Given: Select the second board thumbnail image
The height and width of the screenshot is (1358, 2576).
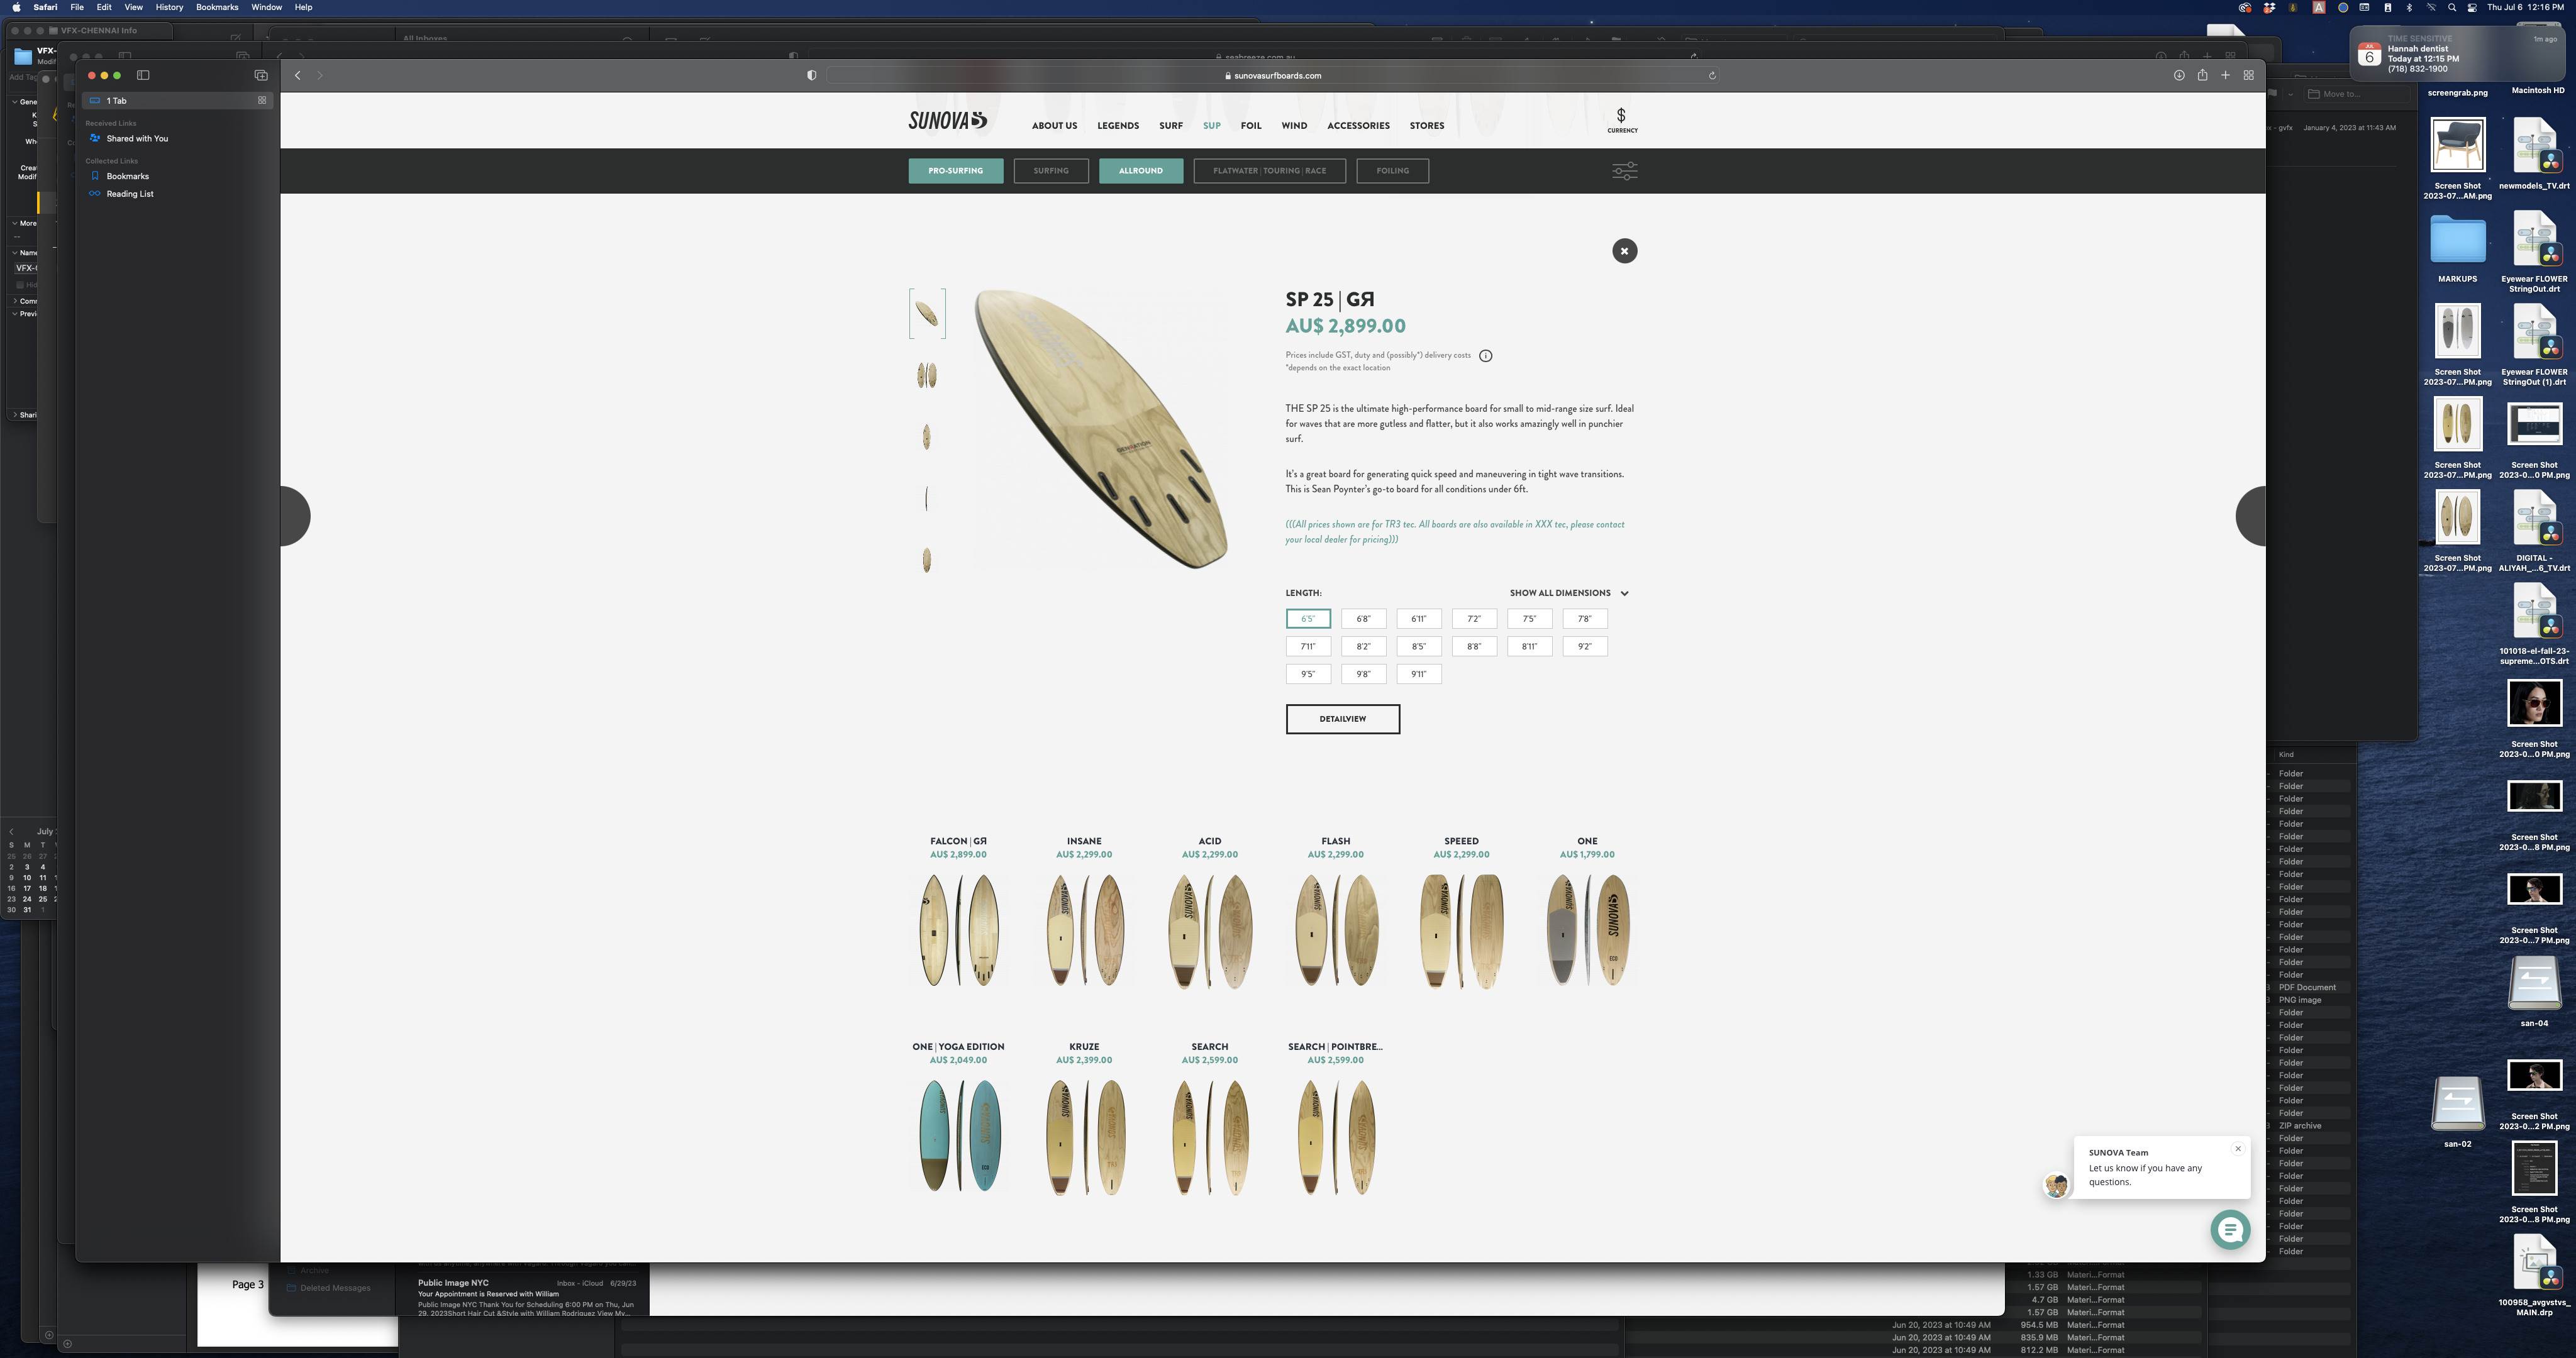Looking at the screenshot, I should [x=927, y=375].
